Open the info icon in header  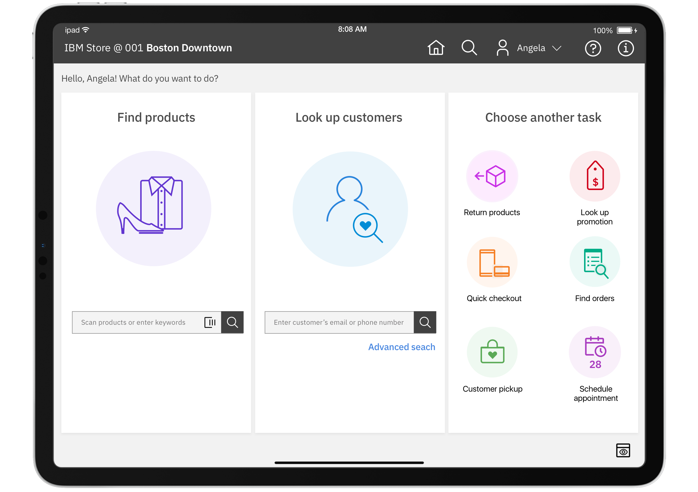pyautogui.click(x=625, y=48)
